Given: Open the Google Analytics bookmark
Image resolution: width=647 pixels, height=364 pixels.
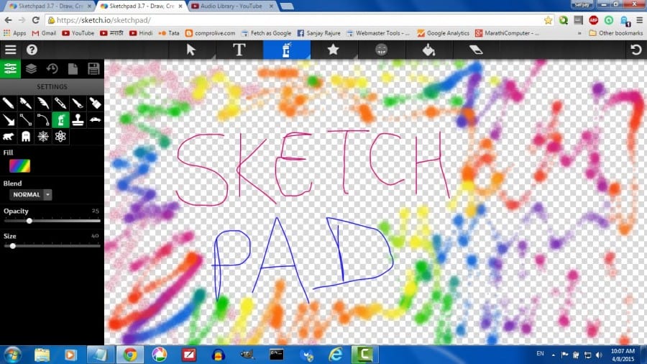Looking at the screenshot, I should point(443,33).
